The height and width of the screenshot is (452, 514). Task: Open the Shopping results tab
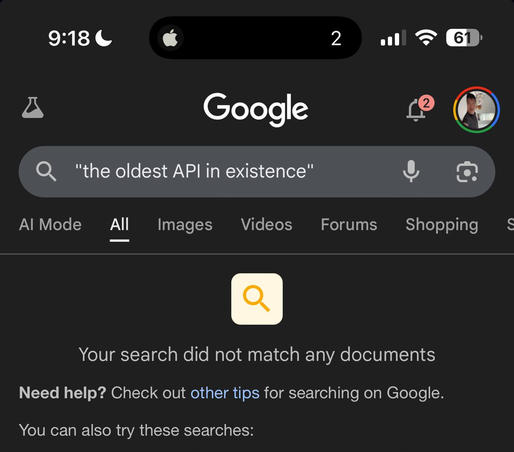(442, 225)
